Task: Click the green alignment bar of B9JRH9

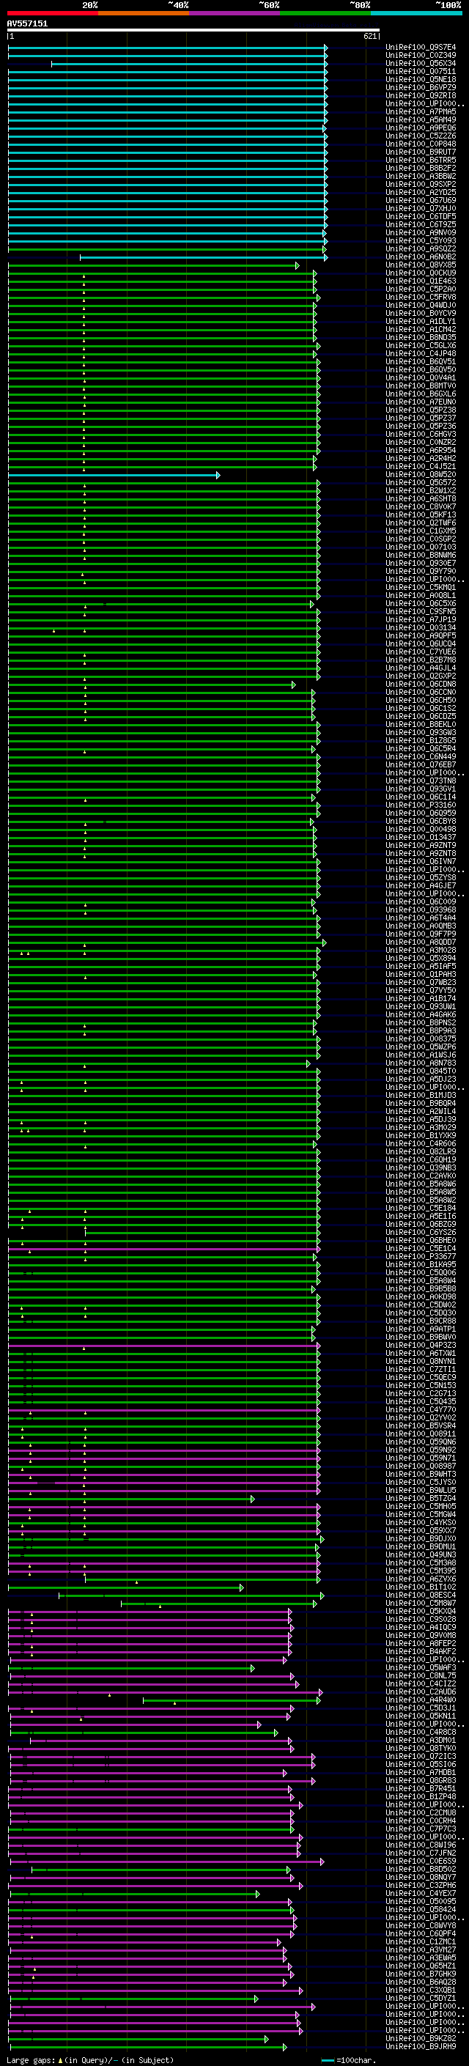Action: point(147,2047)
